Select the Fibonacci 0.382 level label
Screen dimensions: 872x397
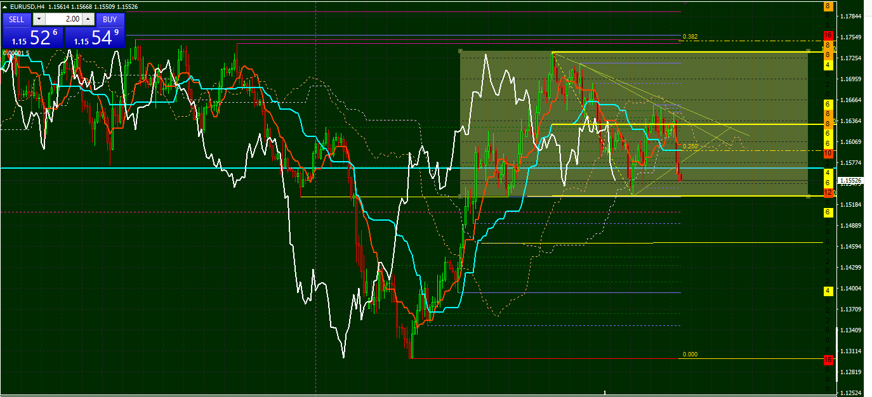[x=690, y=37]
